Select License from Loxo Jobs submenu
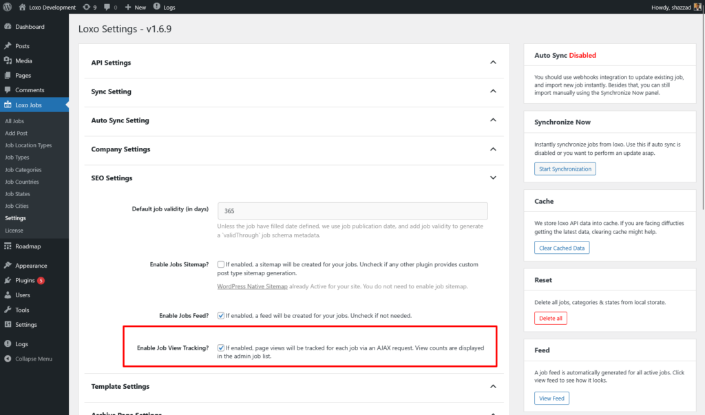 pos(14,231)
